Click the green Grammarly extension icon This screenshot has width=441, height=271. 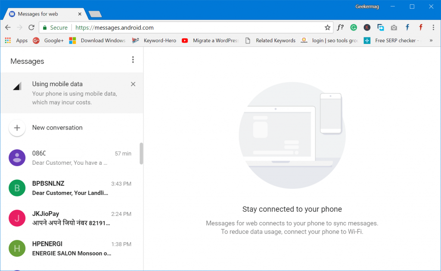(354, 27)
